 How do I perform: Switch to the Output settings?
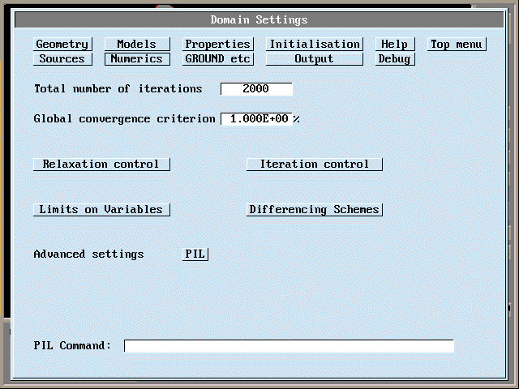pos(314,59)
